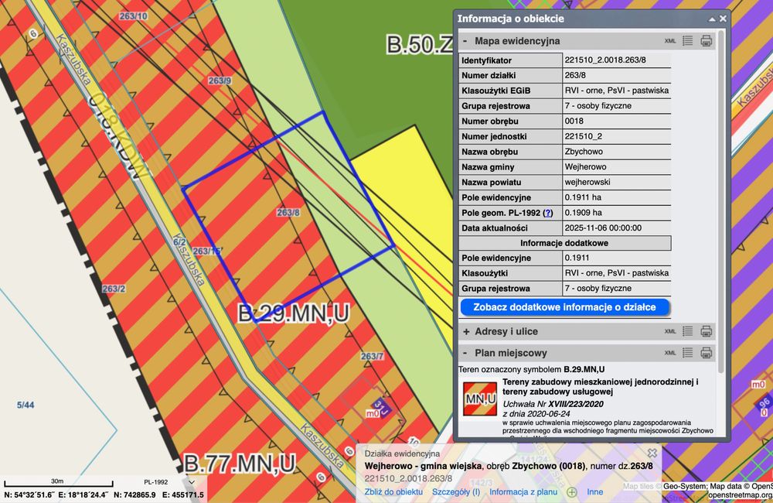Click the Klasoużytki EGiB row label

[495, 91]
